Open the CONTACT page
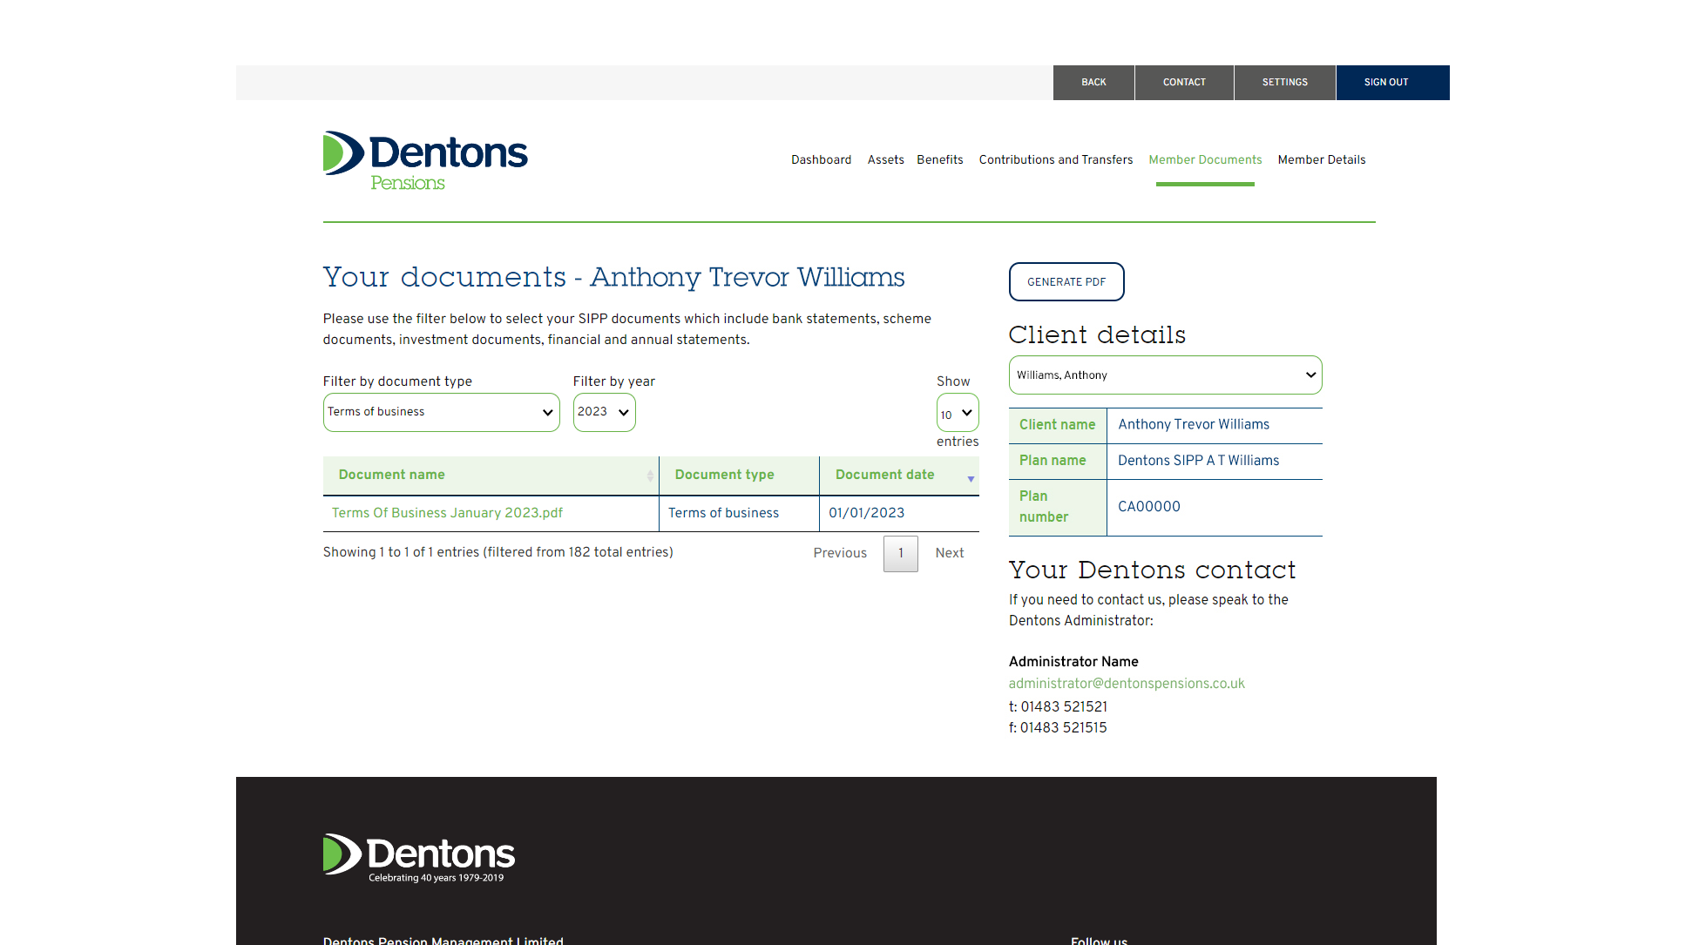 (x=1184, y=83)
